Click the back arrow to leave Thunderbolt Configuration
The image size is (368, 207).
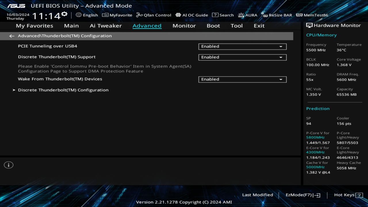point(11,36)
